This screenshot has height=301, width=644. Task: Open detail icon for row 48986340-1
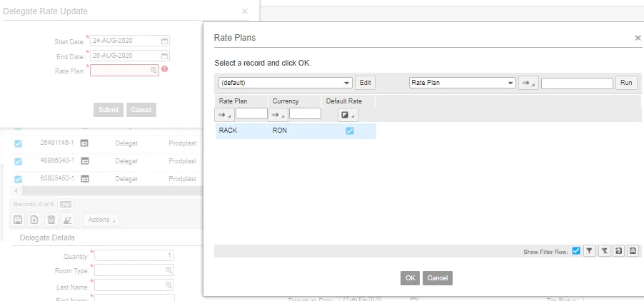85,160
